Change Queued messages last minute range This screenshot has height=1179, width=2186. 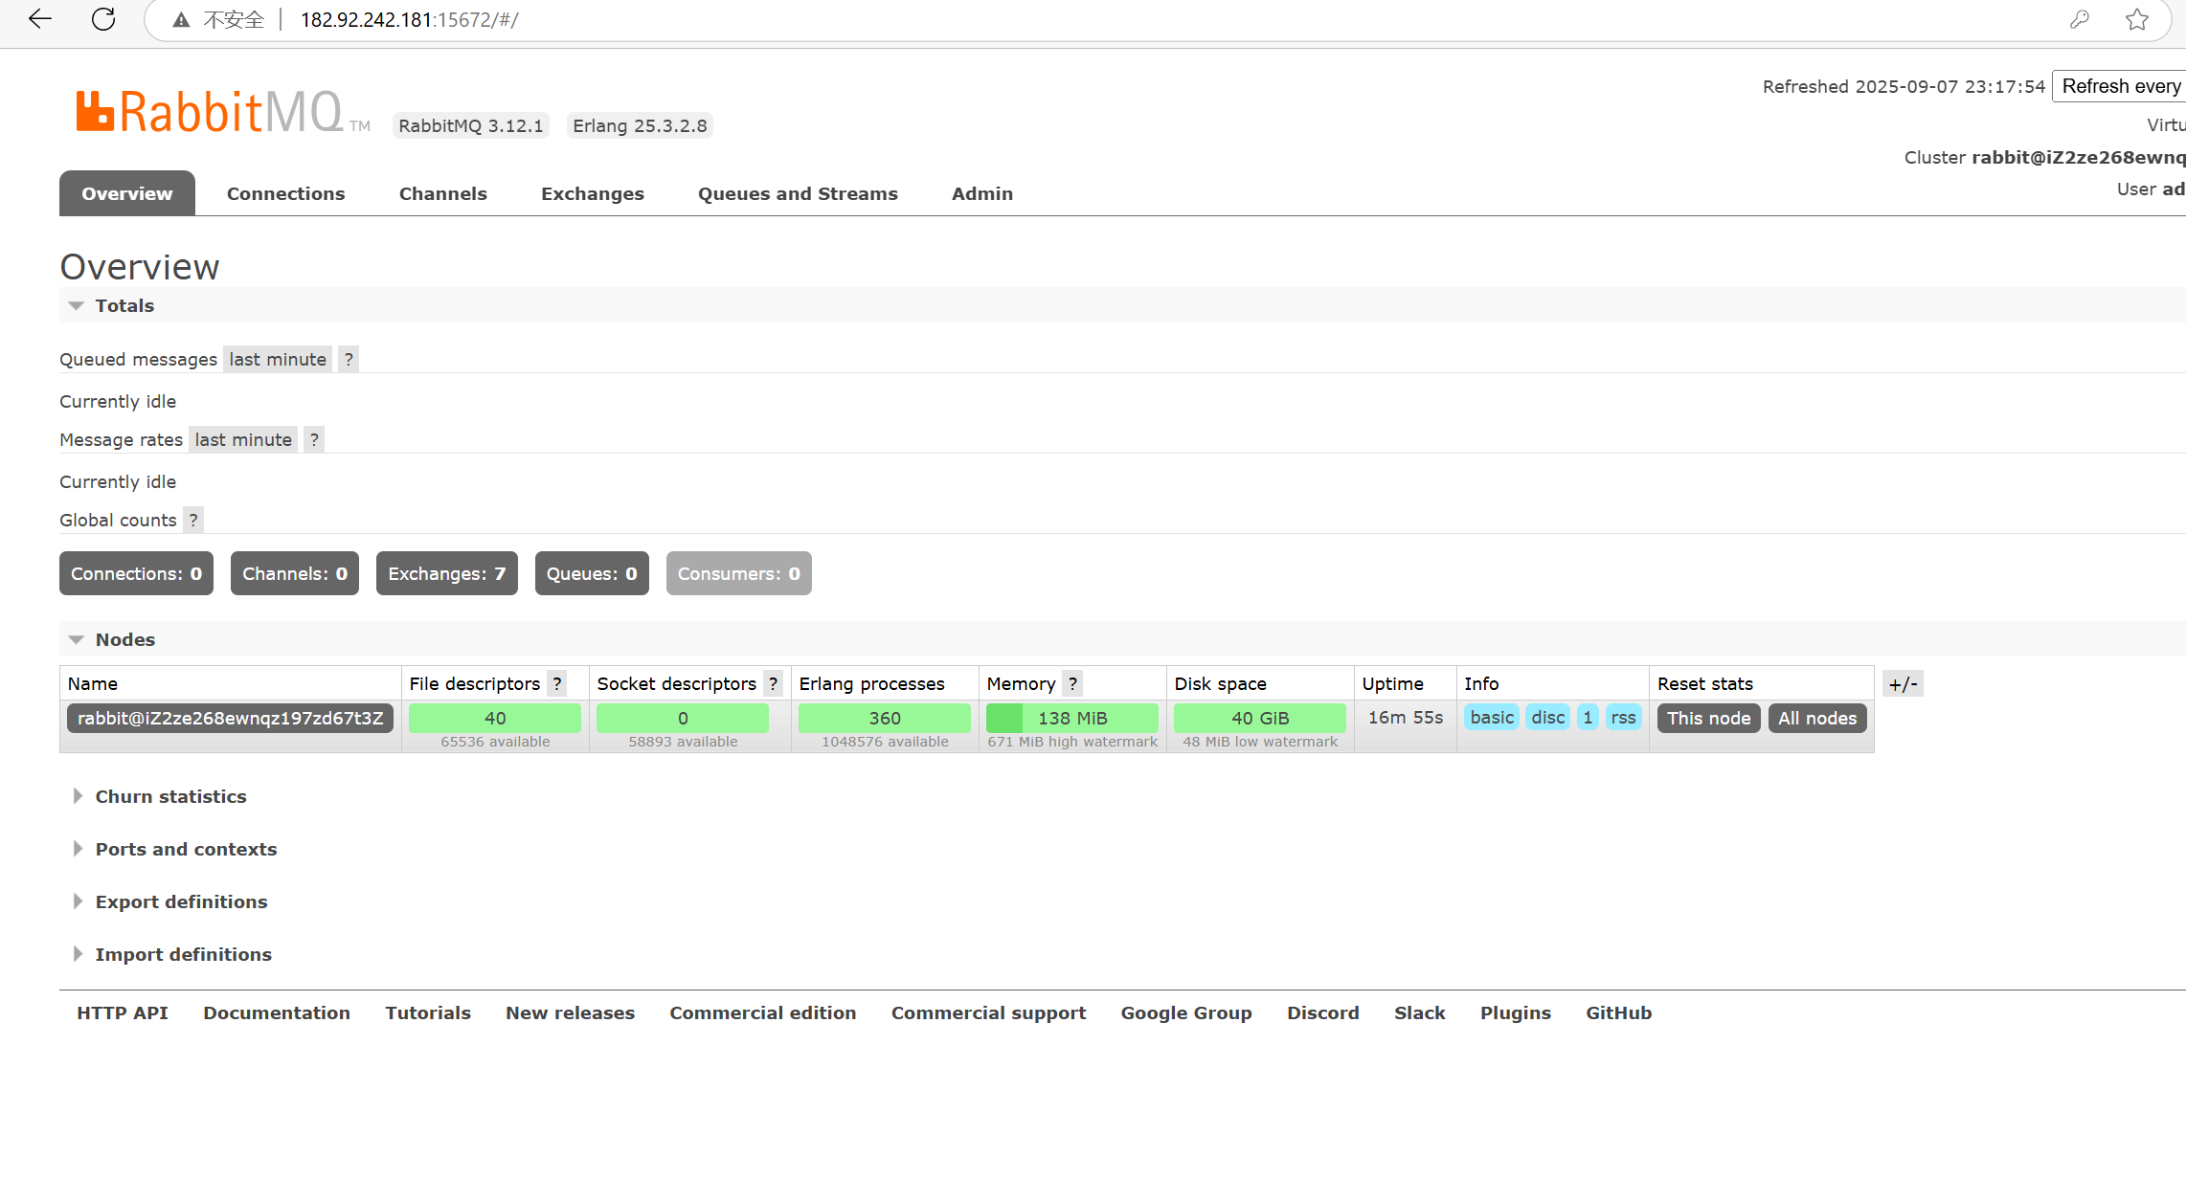[278, 359]
